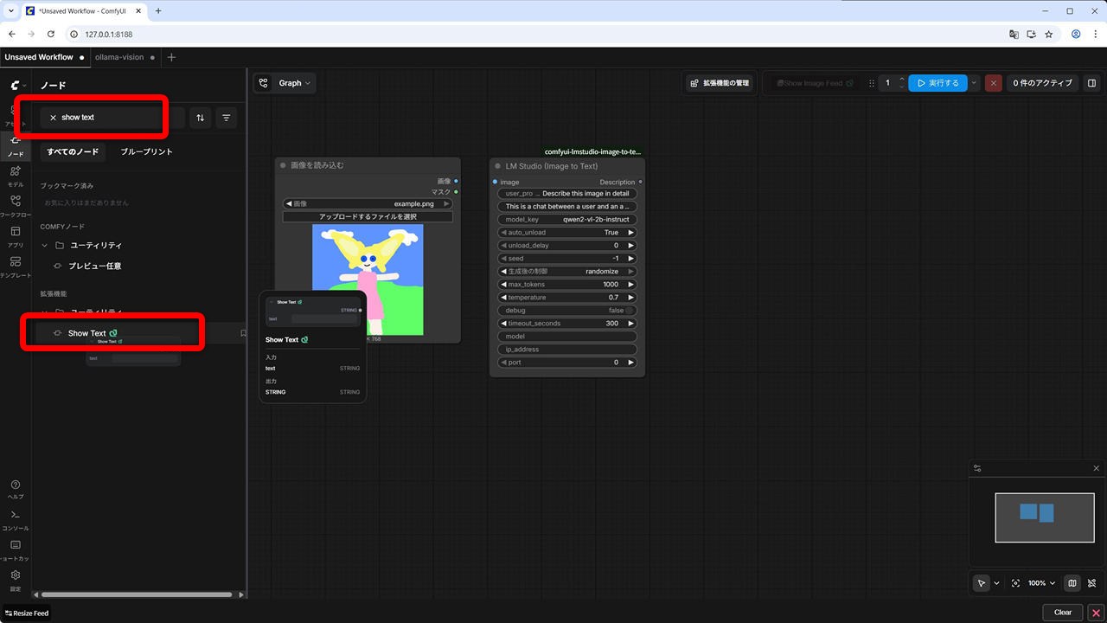This screenshot has height=623, width=1107.
Task: Switch to the ブループリント tab
Action: click(x=146, y=151)
